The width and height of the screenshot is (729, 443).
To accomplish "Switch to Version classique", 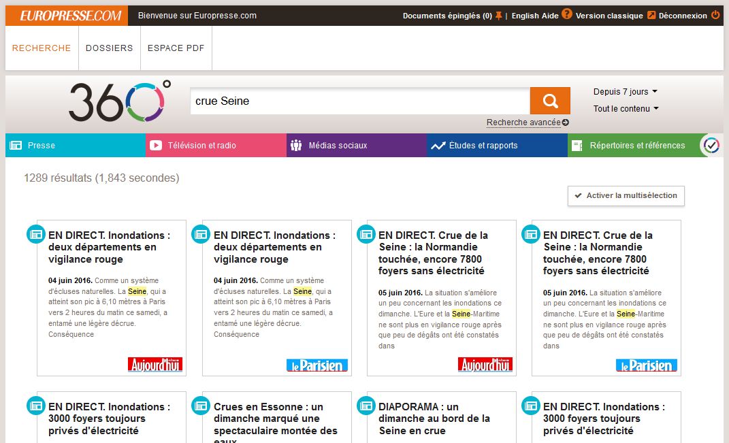I will coord(609,16).
